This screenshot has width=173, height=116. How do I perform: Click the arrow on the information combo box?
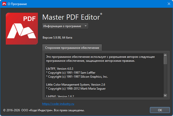pos(86,26)
